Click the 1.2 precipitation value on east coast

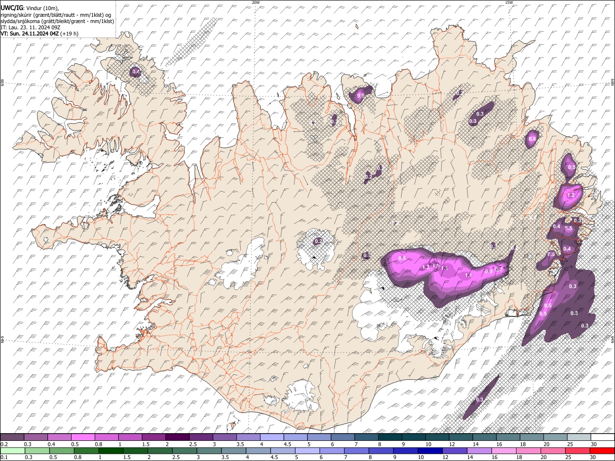(571, 195)
